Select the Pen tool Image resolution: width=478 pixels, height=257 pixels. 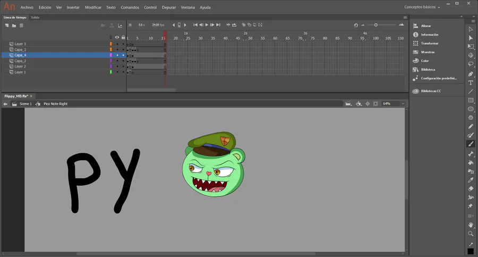[x=471, y=74]
